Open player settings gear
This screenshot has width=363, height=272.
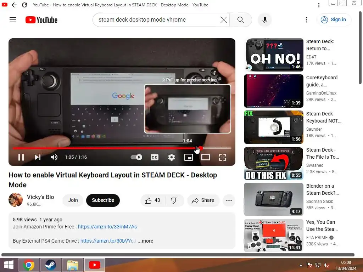[171, 157]
